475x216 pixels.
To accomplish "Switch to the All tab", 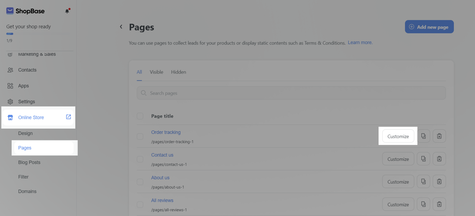I will [x=139, y=72].
